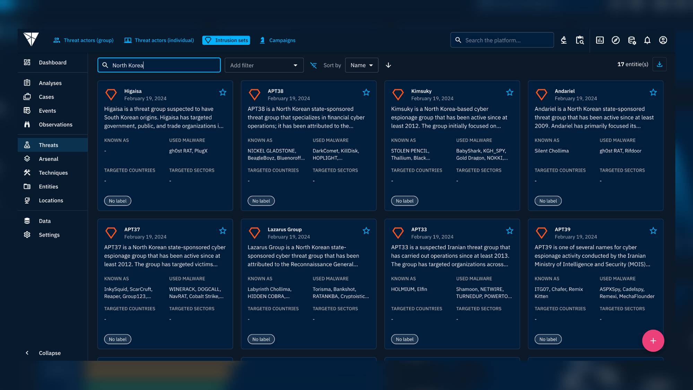The height and width of the screenshot is (390, 693).
Task: Bookmark APT38 with the star
Action: (x=366, y=92)
